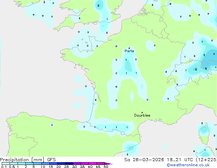Pick the legend swatch between 1 and 2
The width and height of the screenshot is (217, 168).
(22, 164)
